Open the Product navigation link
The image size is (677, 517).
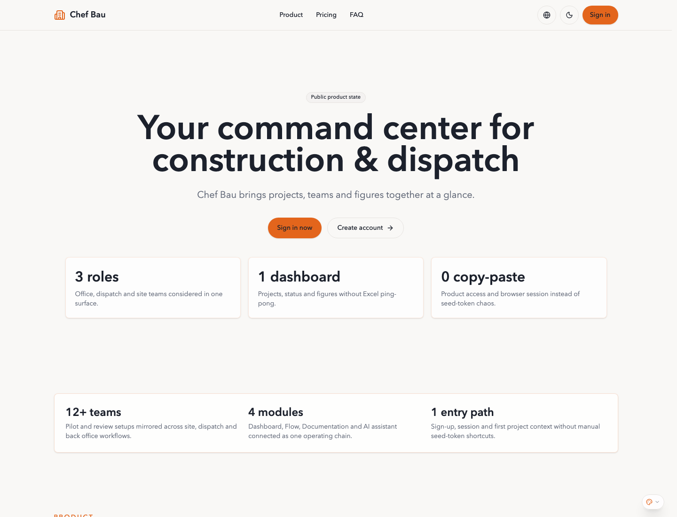click(291, 15)
